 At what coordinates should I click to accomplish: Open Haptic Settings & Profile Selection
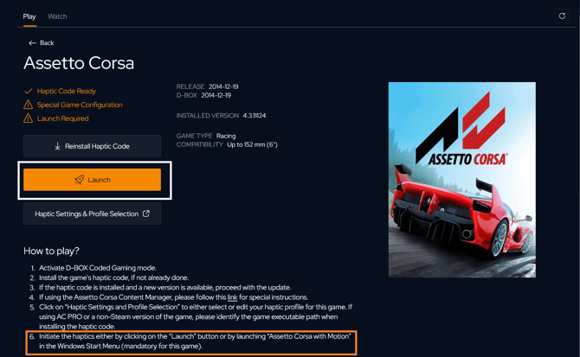pyautogui.click(x=92, y=214)
